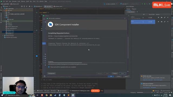
Task: Open Edit menu
Action: click(7, 1)
